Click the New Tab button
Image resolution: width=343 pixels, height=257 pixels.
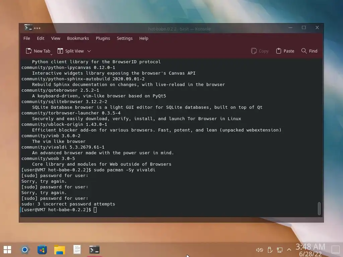38,51
